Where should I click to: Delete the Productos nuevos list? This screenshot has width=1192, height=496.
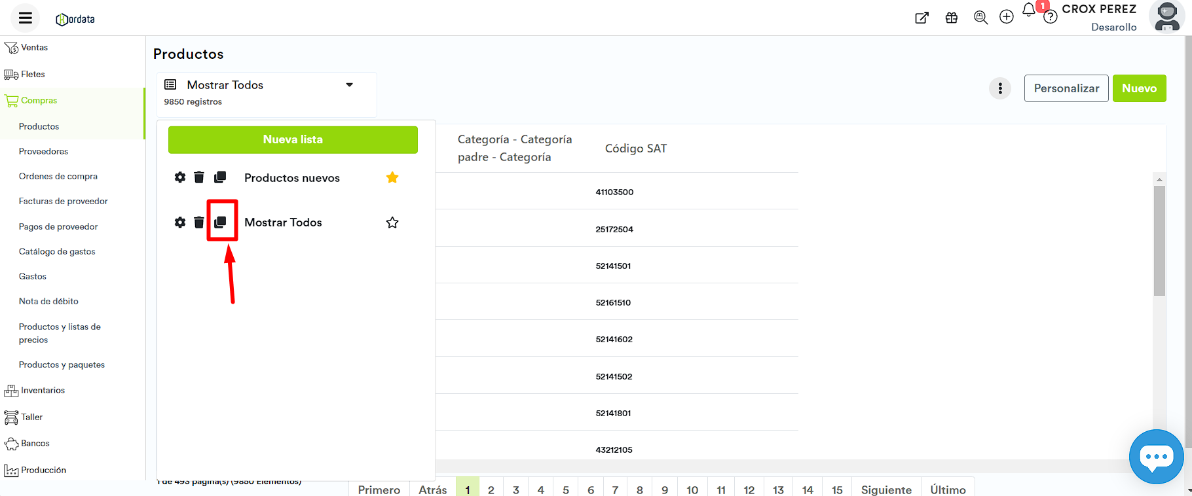coord(199,177)
